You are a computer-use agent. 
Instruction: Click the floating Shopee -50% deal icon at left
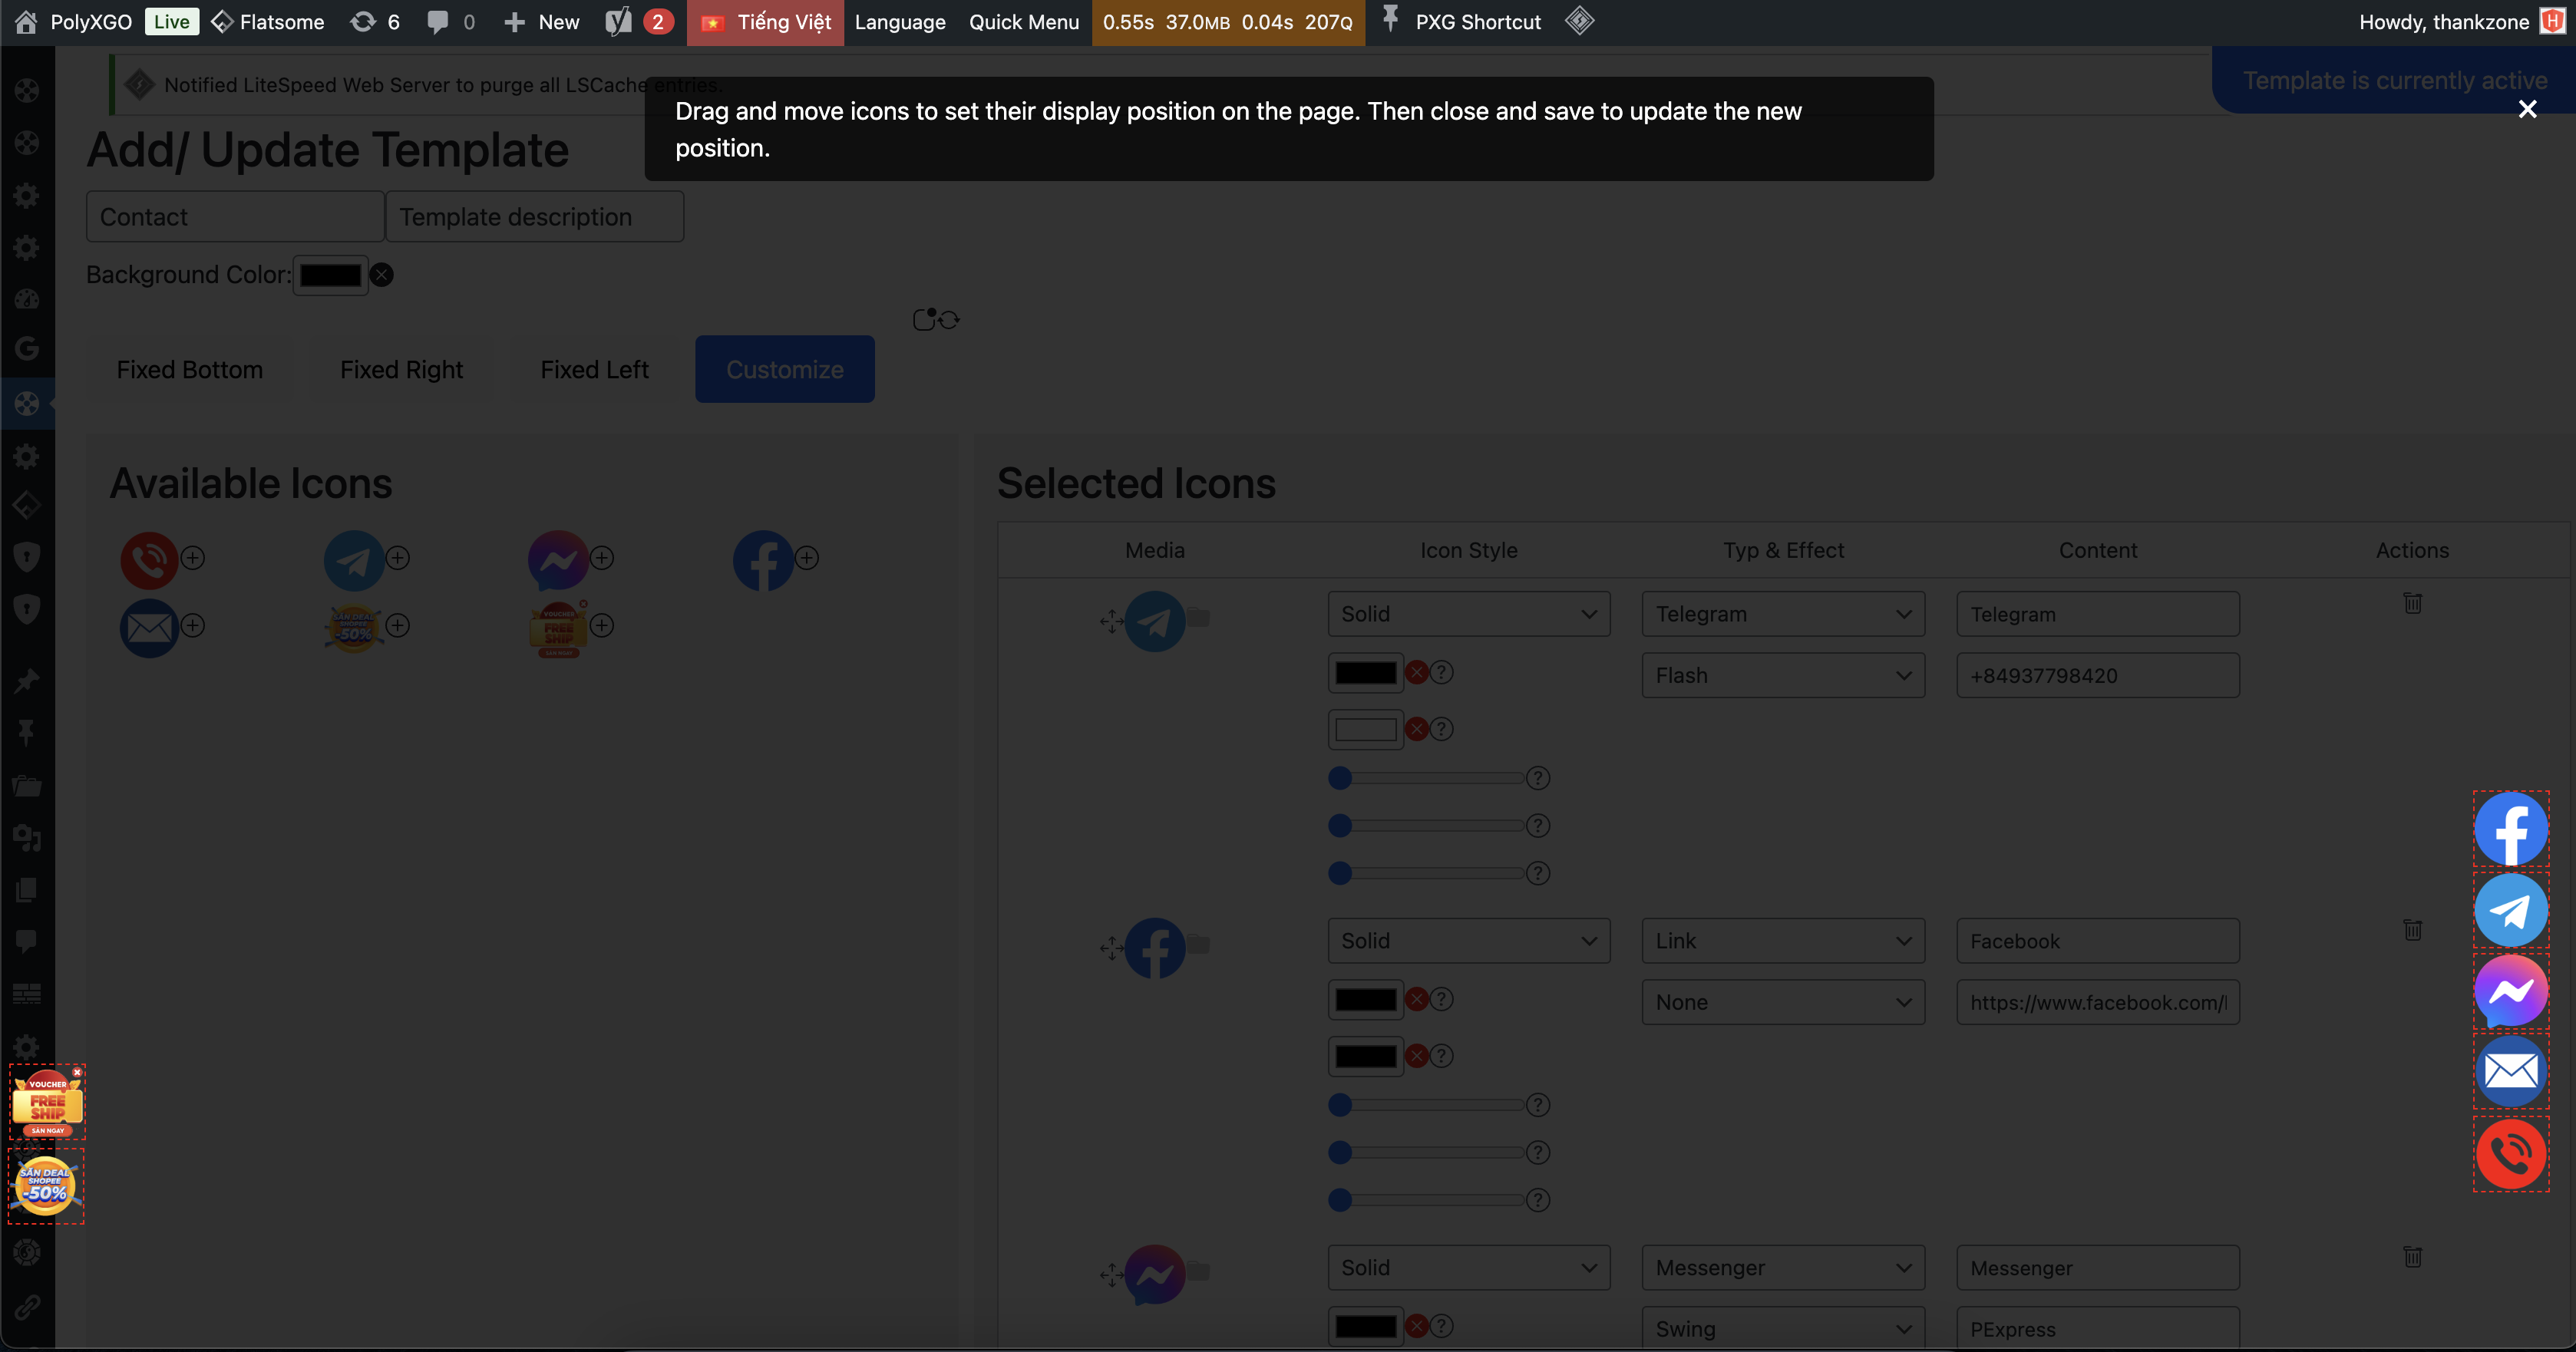46,1186
